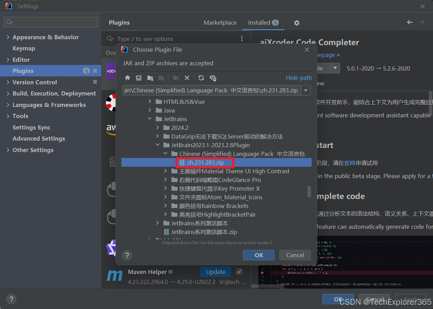Create New Folder toolbar icon
The height and width of the screenshot is (309, 433).
click(x=176, y=78)
